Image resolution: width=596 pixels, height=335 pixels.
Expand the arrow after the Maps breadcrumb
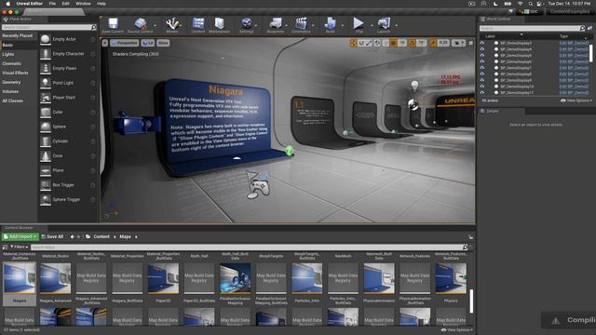(136, 237)
